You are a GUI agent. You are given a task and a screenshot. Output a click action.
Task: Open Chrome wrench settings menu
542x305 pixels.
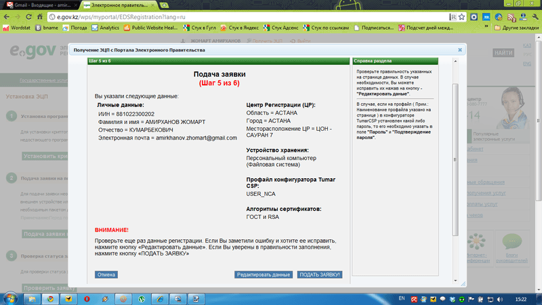coord(535,17)
